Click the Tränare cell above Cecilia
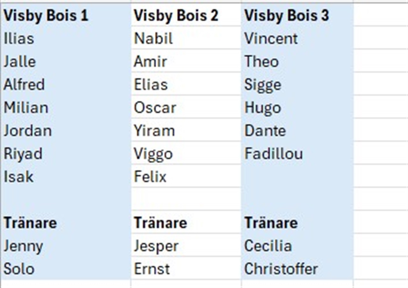This screenshot has width=408, height=288. click(297, 222)
